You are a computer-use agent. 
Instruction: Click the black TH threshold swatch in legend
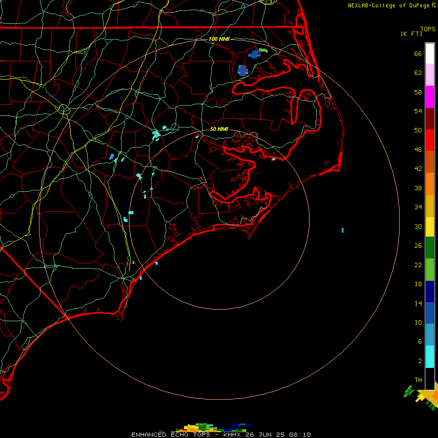(430, 379)
